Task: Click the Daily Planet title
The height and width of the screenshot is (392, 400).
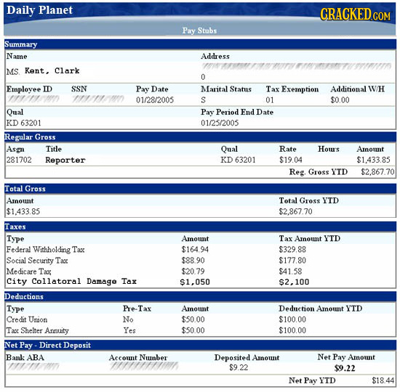Action: point(40,10)
